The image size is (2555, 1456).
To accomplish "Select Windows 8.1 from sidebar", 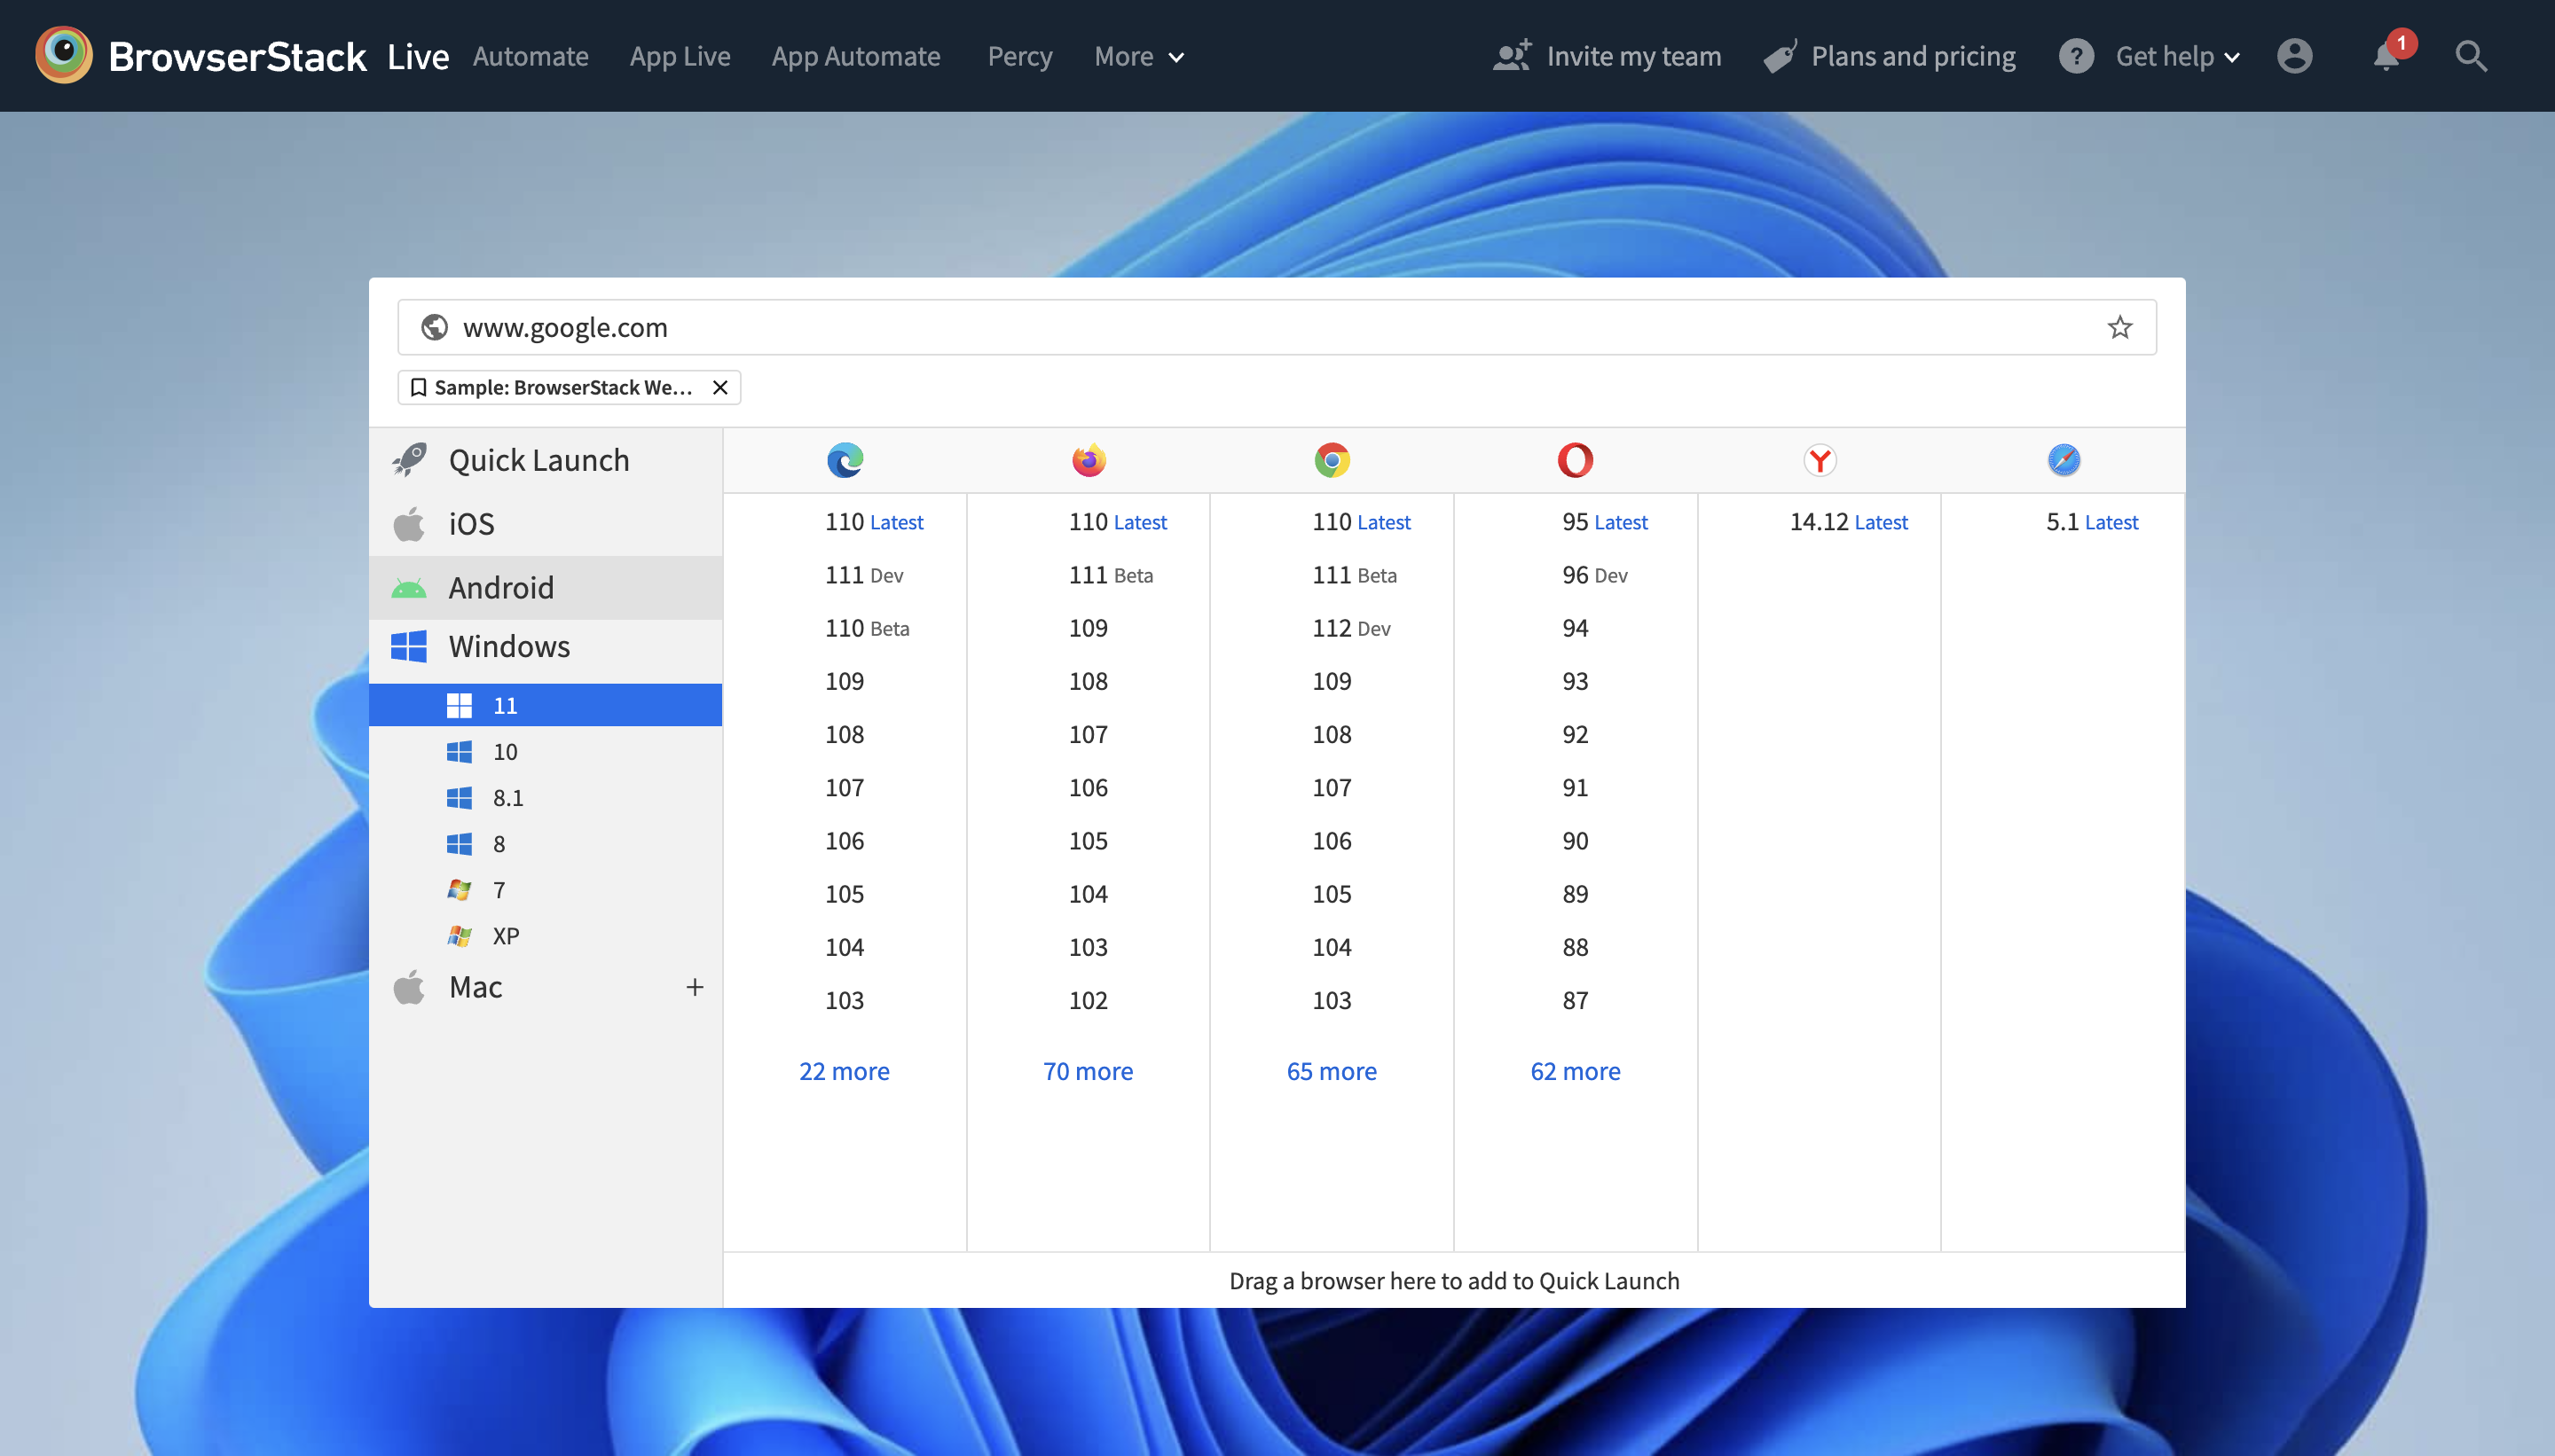I will click(x=509, y=798).
